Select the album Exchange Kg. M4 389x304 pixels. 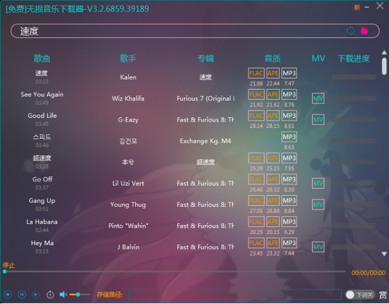[x=205, y=141]
